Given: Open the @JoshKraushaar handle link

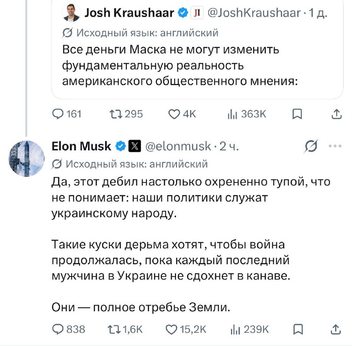Looking at the screenshot, I should pos(254,13).
